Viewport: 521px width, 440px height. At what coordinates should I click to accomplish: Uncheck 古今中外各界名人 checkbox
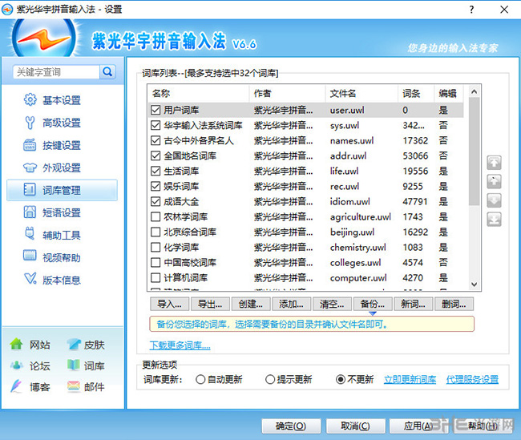[x=155, y=140]
